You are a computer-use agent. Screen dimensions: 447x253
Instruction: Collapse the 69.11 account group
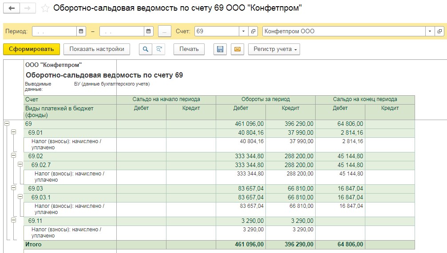pos(13,220)
